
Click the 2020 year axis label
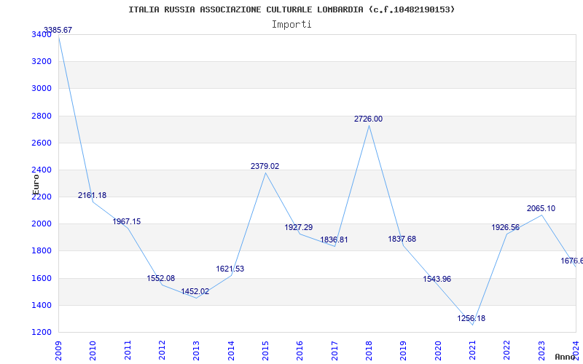click(x=438, y=351)
